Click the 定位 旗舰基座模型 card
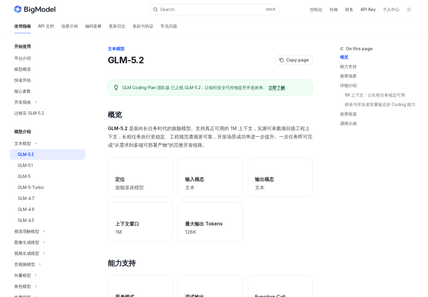This screenshot has width=428, height=297. (140, 177)
